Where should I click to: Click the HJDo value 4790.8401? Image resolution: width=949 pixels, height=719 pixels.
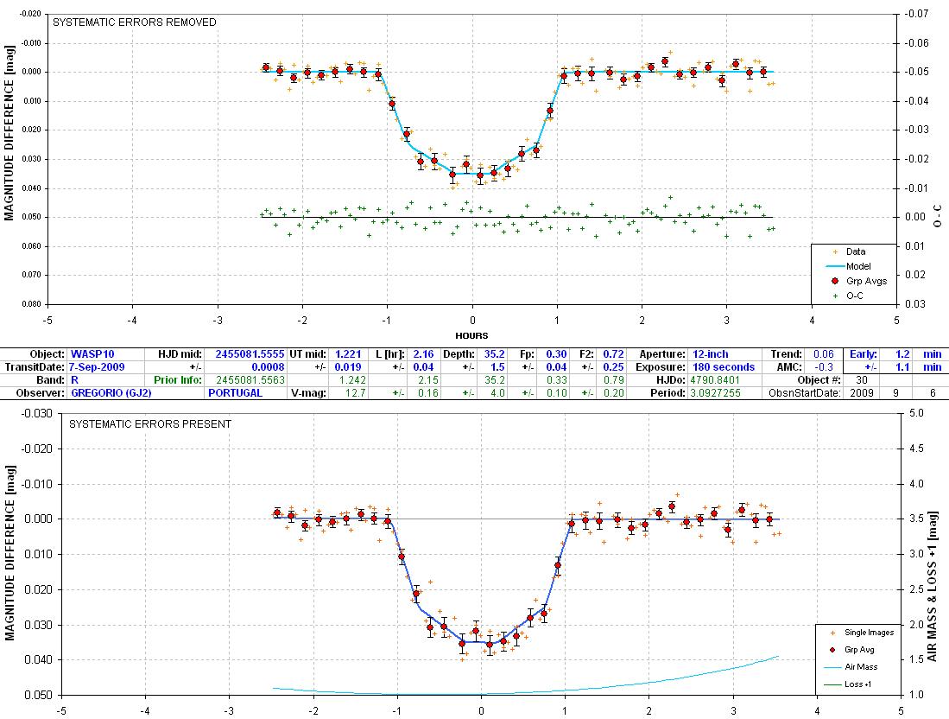coord(714,379)
